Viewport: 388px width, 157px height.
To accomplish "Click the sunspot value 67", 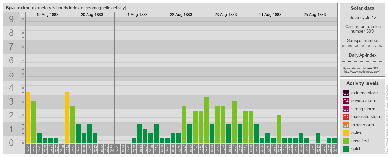I will tap(380, 46).
